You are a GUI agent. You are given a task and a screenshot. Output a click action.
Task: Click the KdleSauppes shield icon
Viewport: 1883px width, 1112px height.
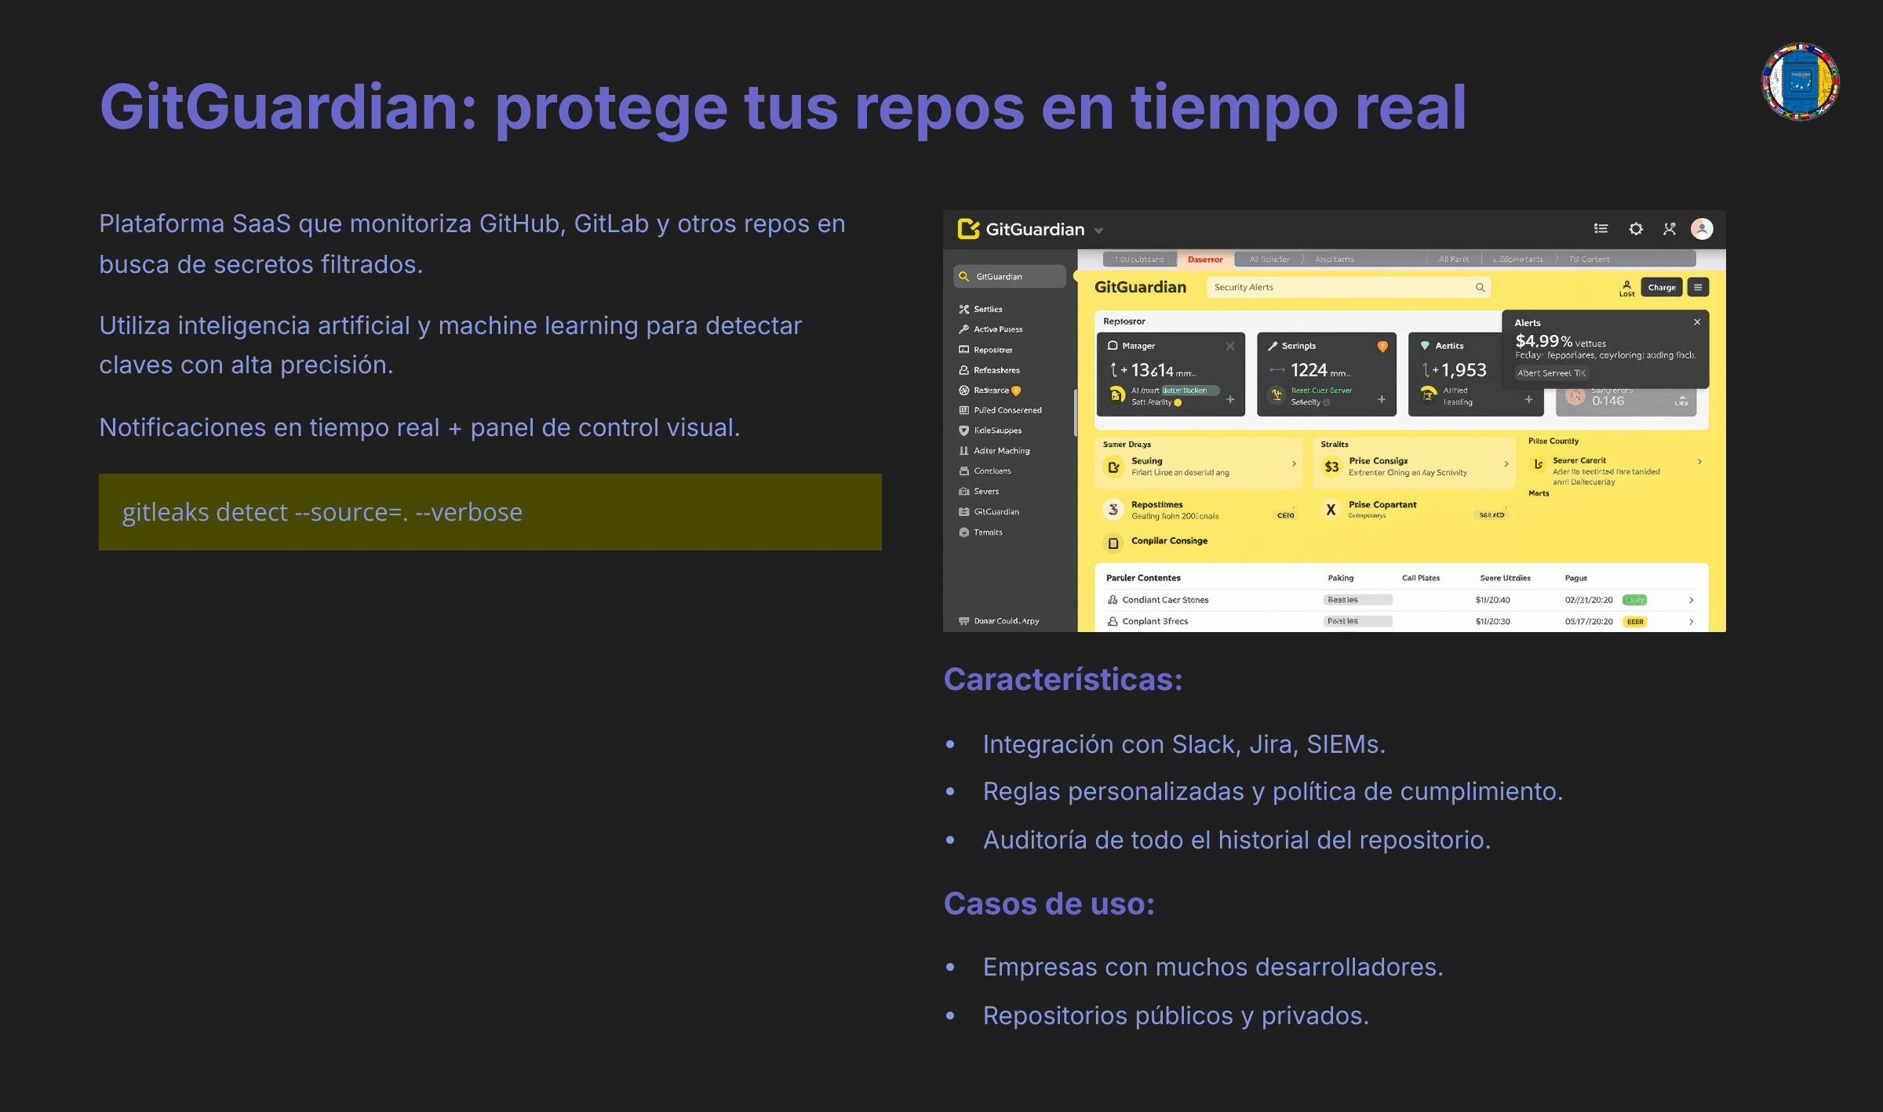(964, 431)
